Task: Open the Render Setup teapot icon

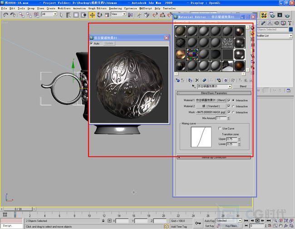Action: 272,15
